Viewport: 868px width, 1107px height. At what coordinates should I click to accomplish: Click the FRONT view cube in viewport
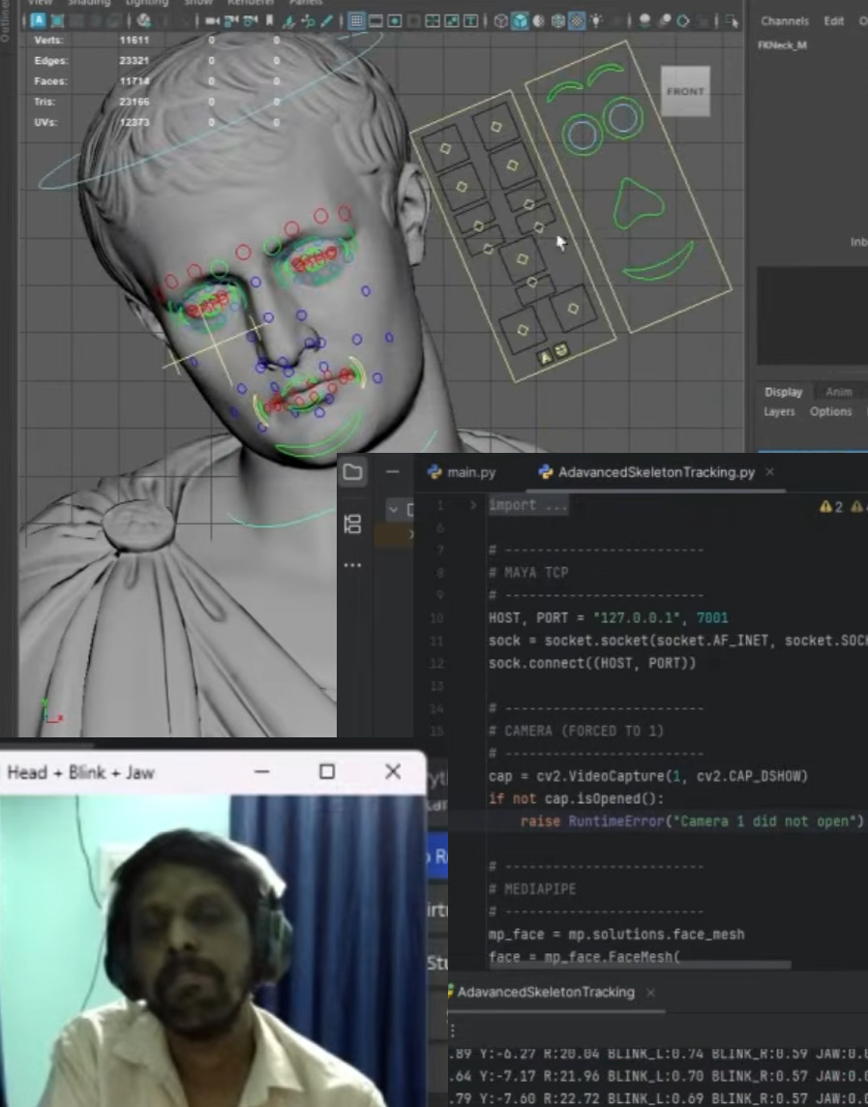pyautogui.click(x=685, y=91)
